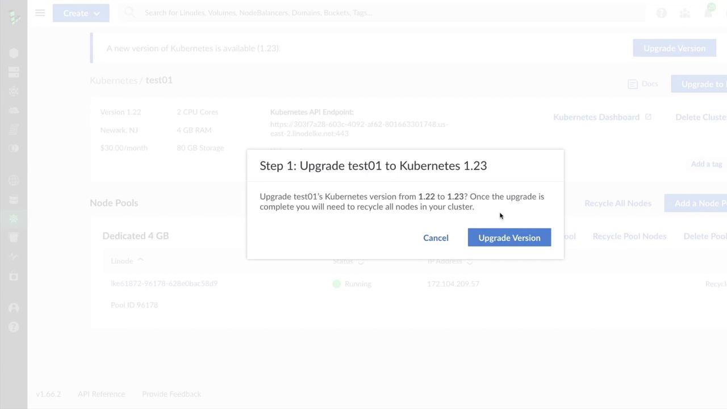Open the community icon in top bar
The width and height of the screenshot is (727, 409).
click(685, 12)
